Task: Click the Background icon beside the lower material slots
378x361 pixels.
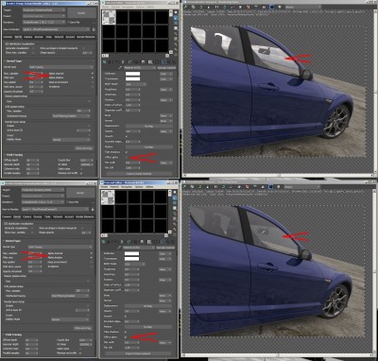Action: [176, 203]
